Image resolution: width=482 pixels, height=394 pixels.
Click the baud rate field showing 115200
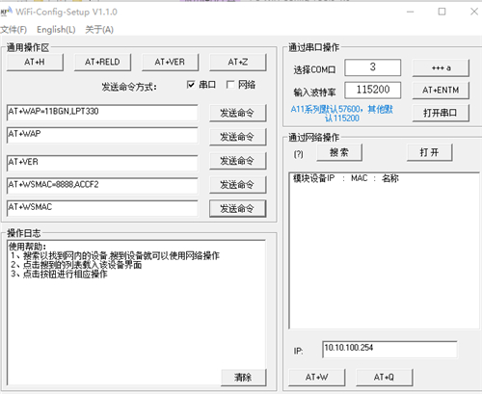coord(373,91)
